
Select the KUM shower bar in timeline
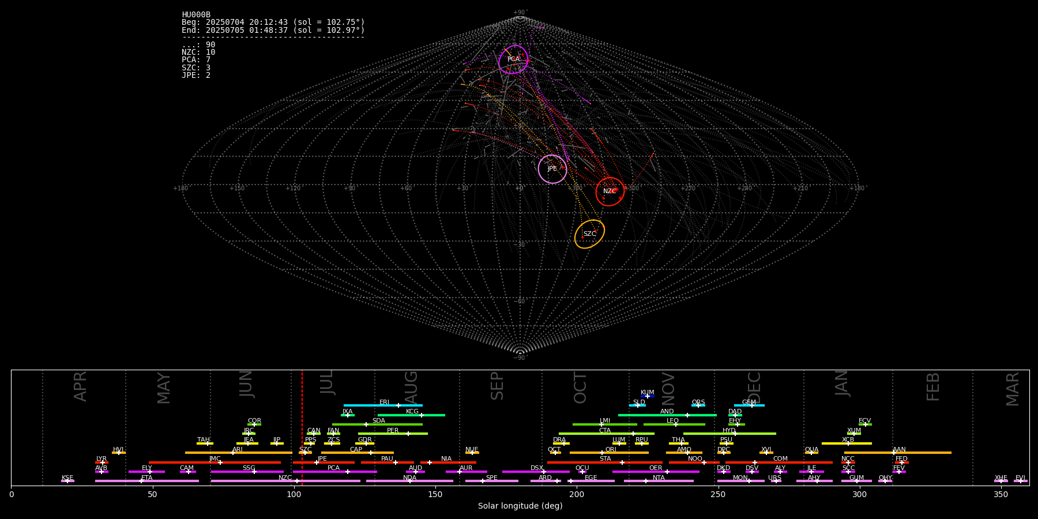[648, 396]
